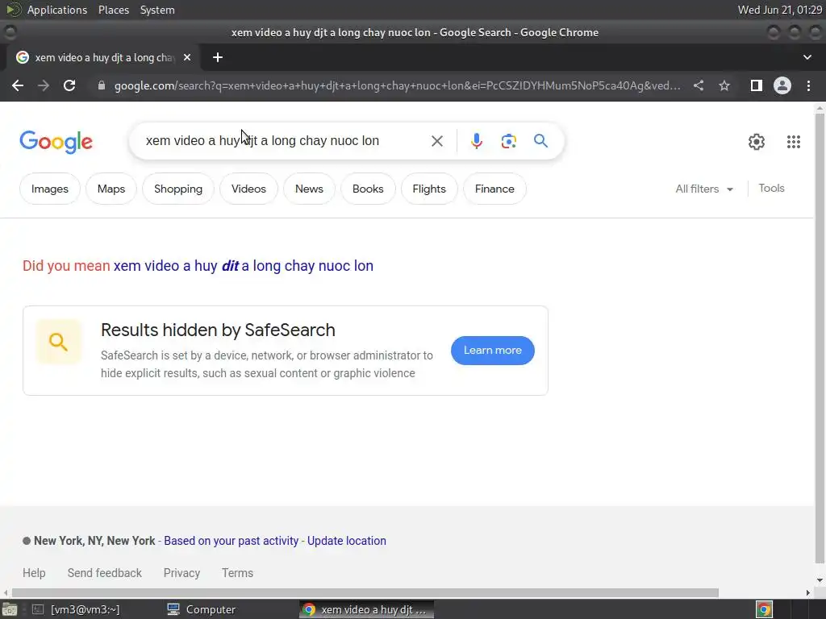Open the Chrome side panel icon
826x619 pixels.
[x=757, y=85]
